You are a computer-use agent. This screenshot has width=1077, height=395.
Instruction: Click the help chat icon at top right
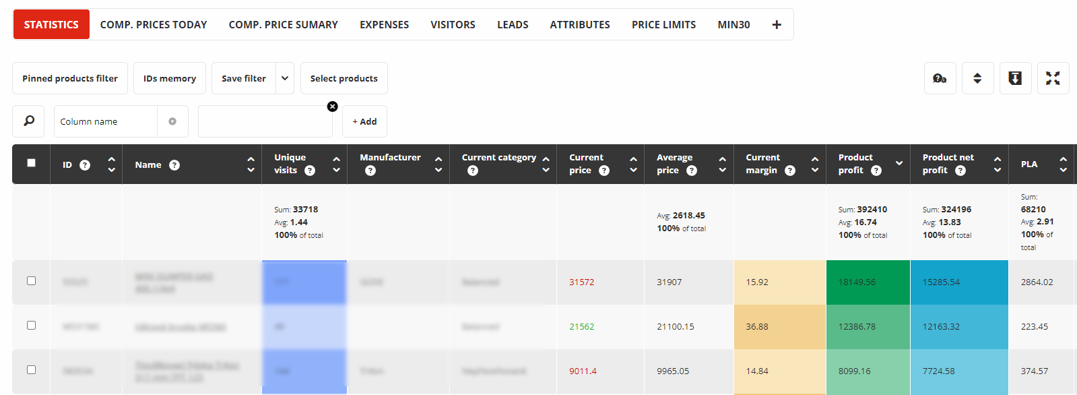point(940,78)
